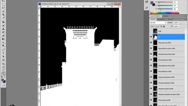This screenshot has width=188, height=106.
Task: Click the Color panel foreground swatch
Action: tap(152, 3)
